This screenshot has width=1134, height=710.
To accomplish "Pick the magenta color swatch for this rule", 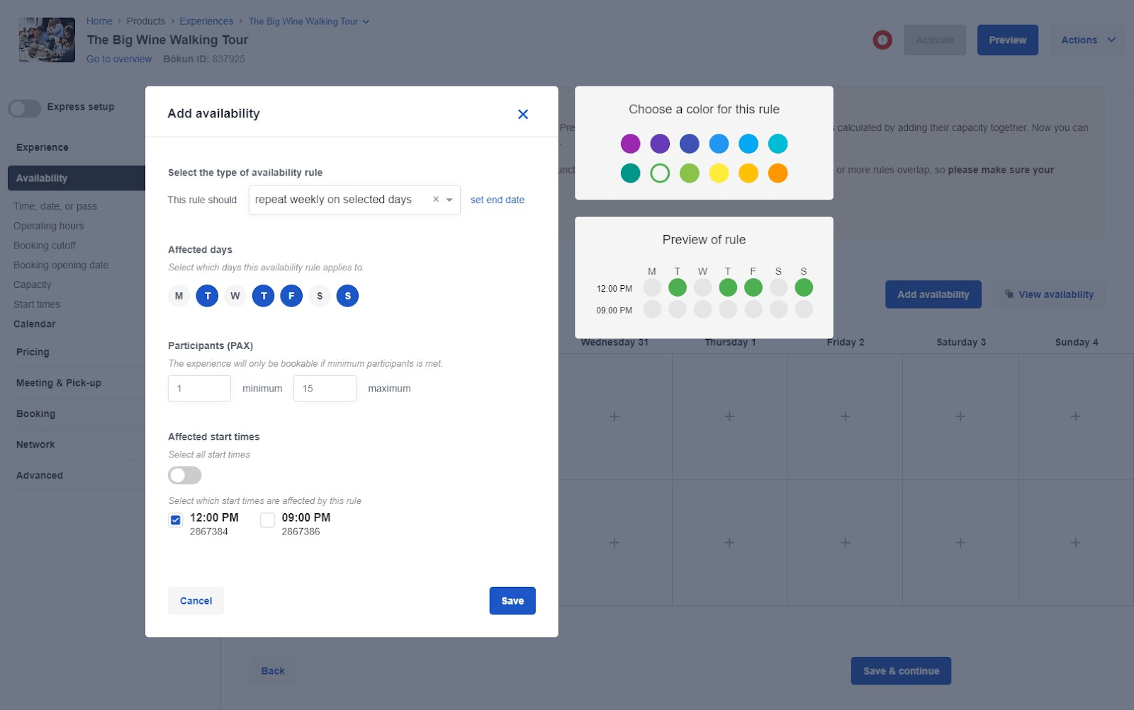I will (629, 143).
